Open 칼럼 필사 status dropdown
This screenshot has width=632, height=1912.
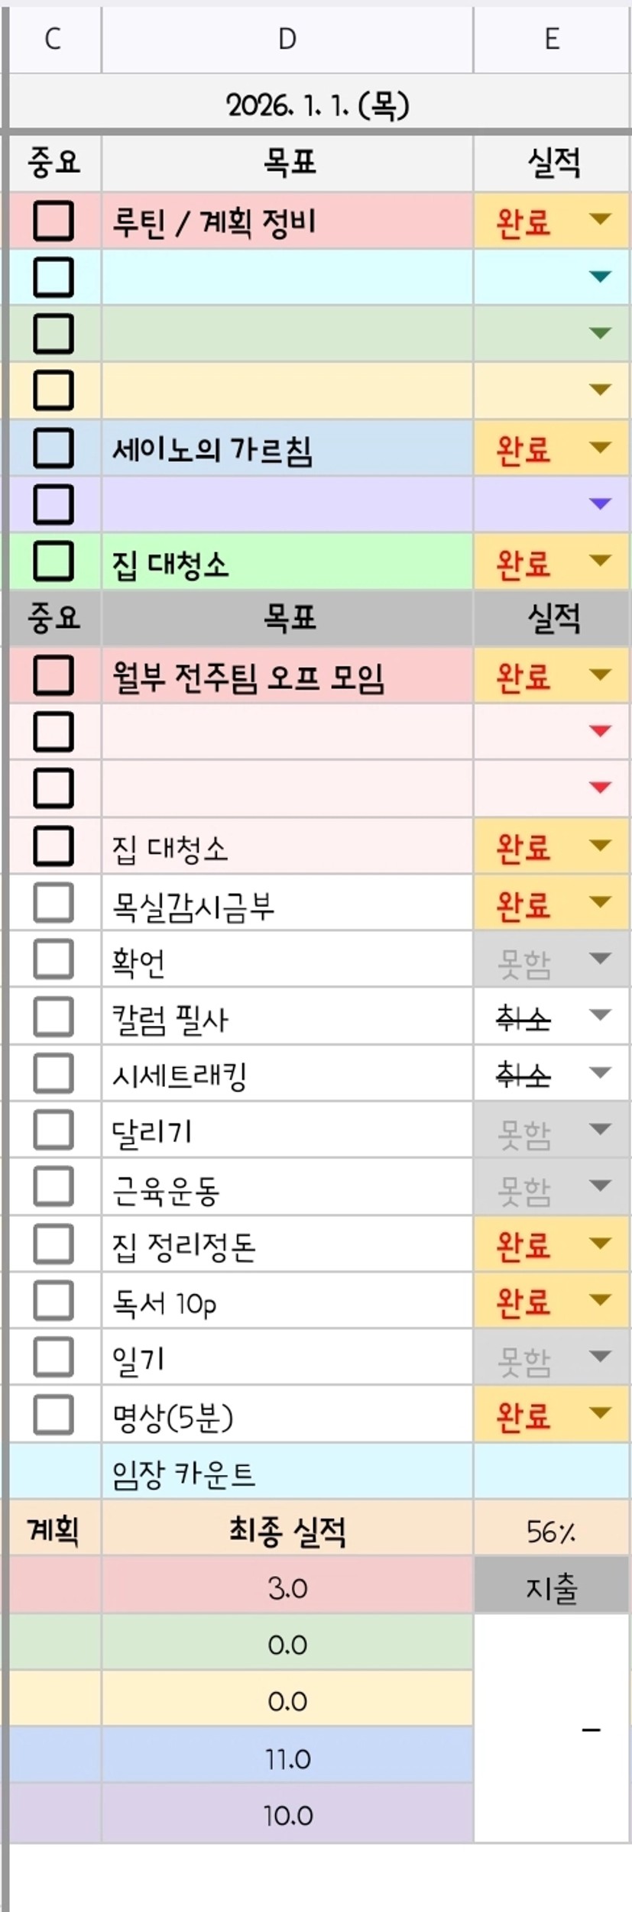tap(601, 1015)
